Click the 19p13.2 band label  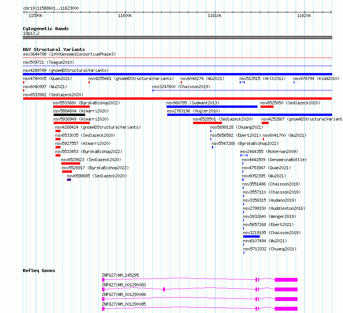click(31, 33)
